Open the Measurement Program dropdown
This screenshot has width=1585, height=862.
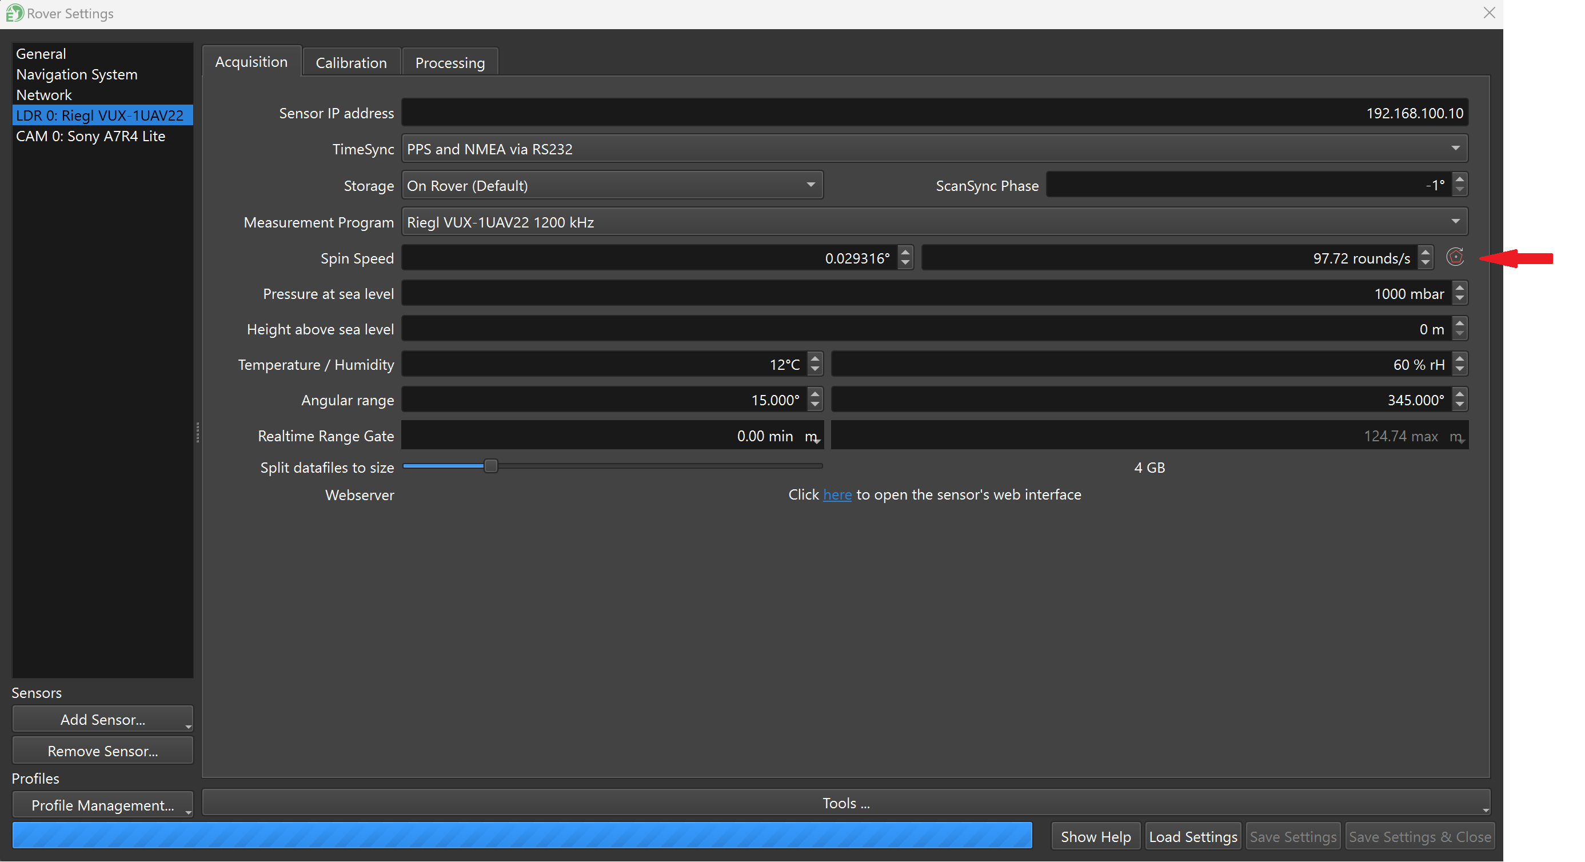pos(1455,221)
